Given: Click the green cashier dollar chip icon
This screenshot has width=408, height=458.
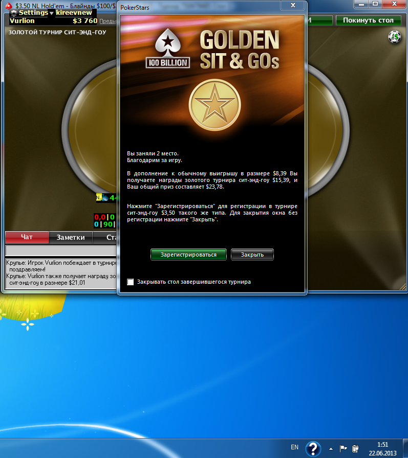Looking at the screenshot, I should pyautogui.click(x=394, y=36).
